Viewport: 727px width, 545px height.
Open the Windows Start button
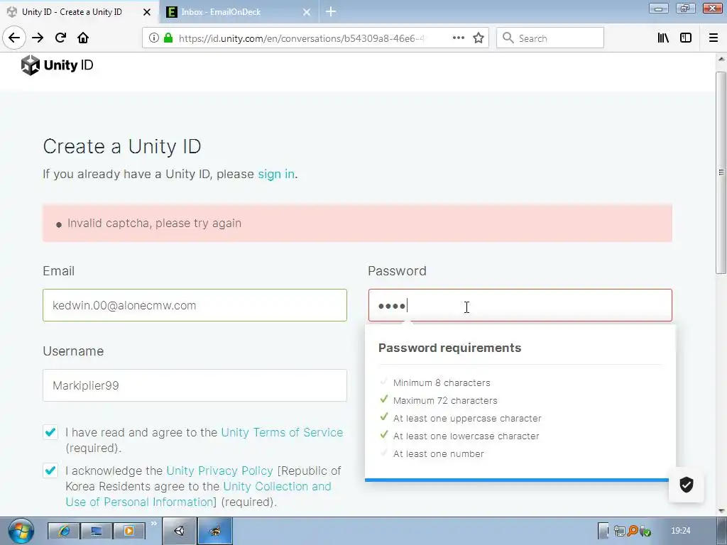[x=21, y=531]
